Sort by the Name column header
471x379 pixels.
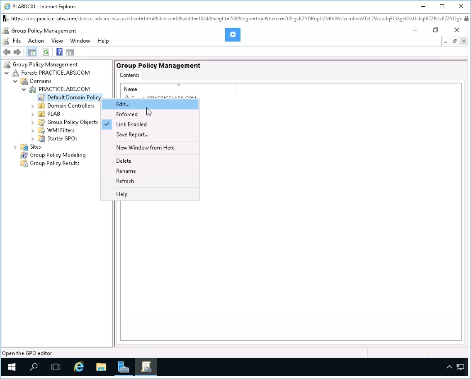click(x=178, y=89)
